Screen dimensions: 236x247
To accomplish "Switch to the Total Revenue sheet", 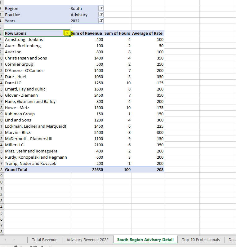I will pos(45,240).
